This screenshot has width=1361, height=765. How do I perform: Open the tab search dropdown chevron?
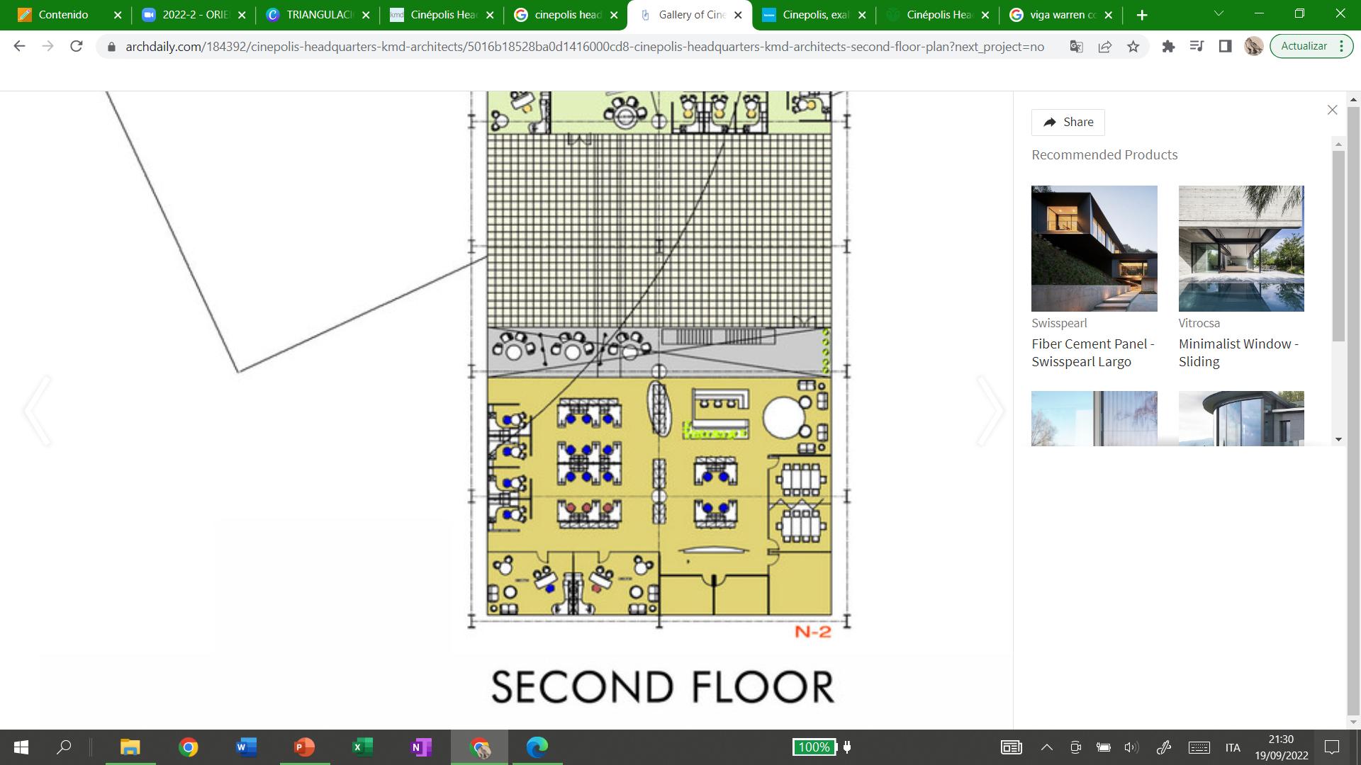tap(1219, 14)
